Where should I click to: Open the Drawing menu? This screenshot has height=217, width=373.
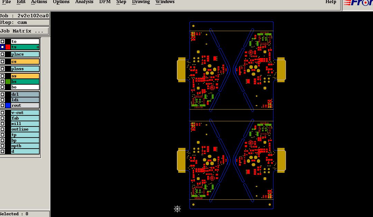coord(141,2)
